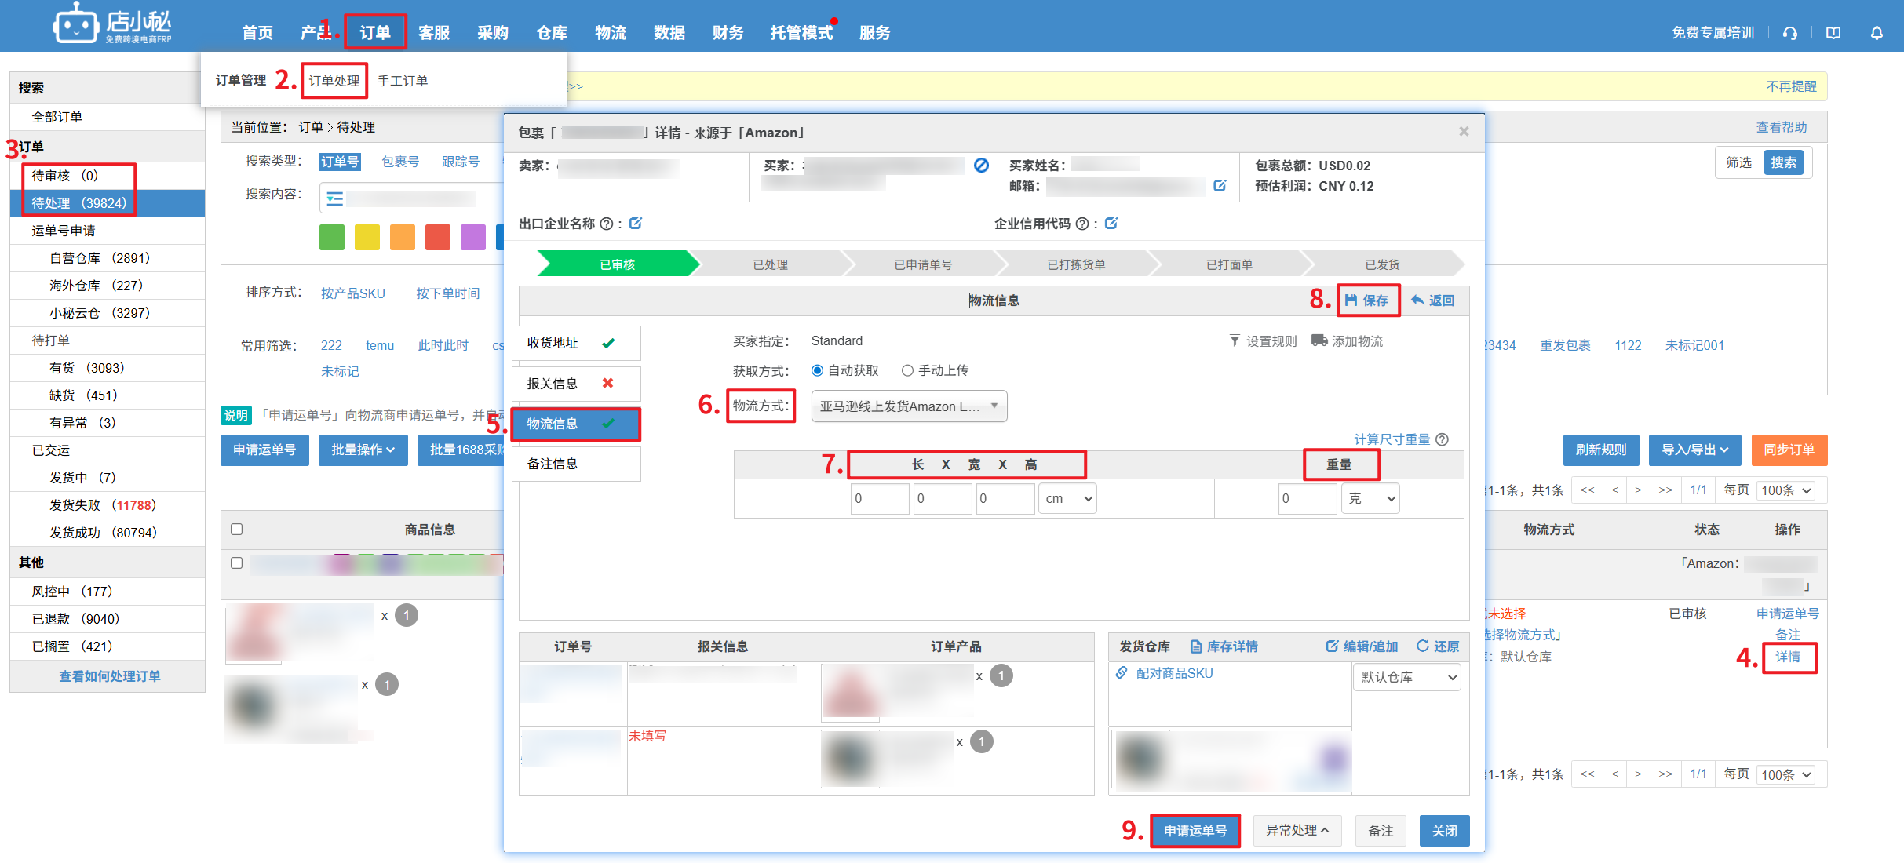Click the weight input field

pos(1307,499)
